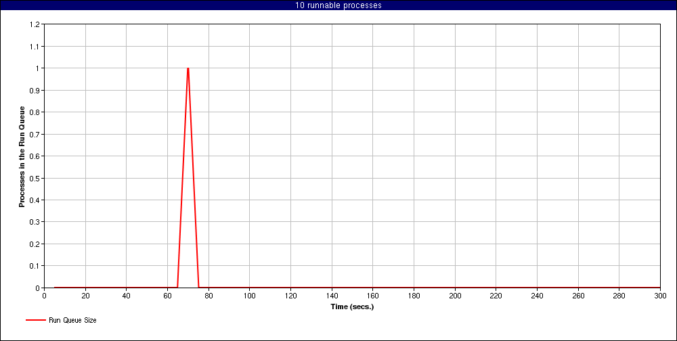Click x-axis label 20

(x=85, y=296)
